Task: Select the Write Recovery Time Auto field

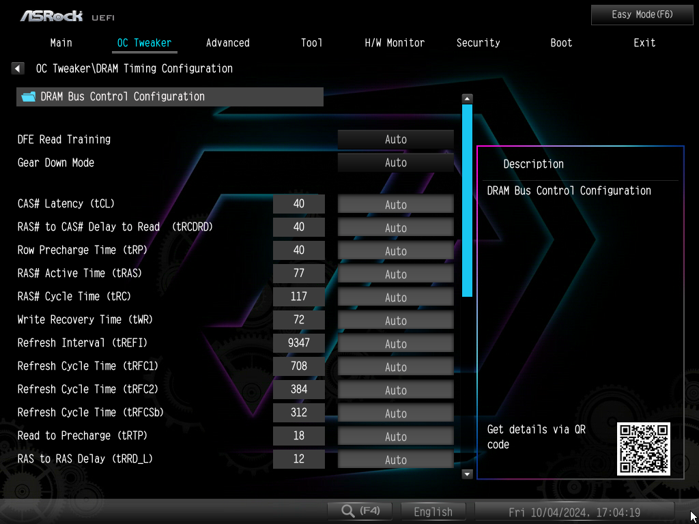Action: 395,321
